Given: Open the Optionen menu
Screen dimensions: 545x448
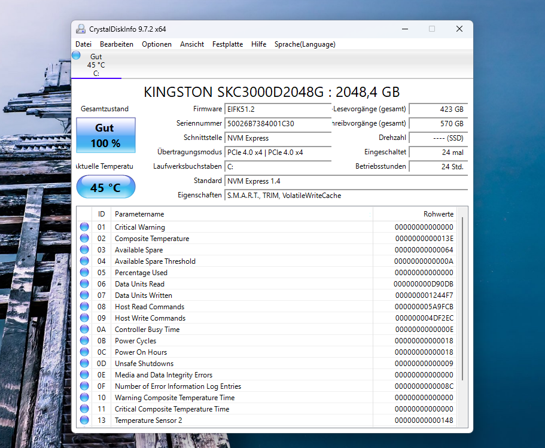Looking at the screenshot, I should point(156,44).
